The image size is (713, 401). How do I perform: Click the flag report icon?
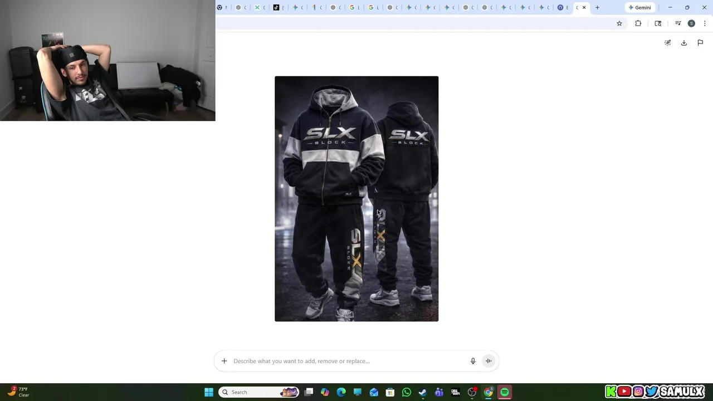click(x=700, y=43)
